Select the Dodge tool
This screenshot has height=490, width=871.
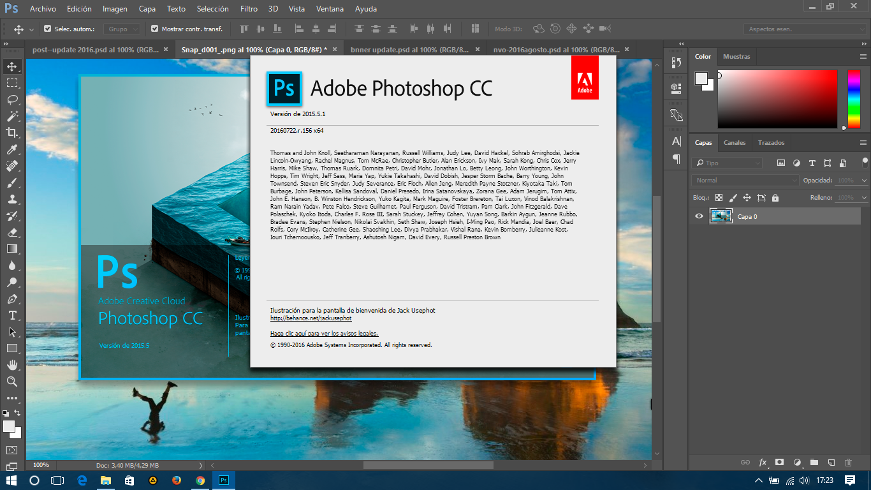(12, 282)
